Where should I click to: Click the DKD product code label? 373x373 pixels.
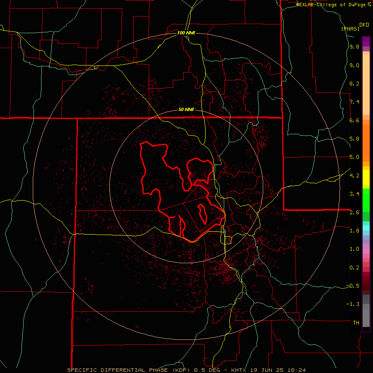[364, 25]
